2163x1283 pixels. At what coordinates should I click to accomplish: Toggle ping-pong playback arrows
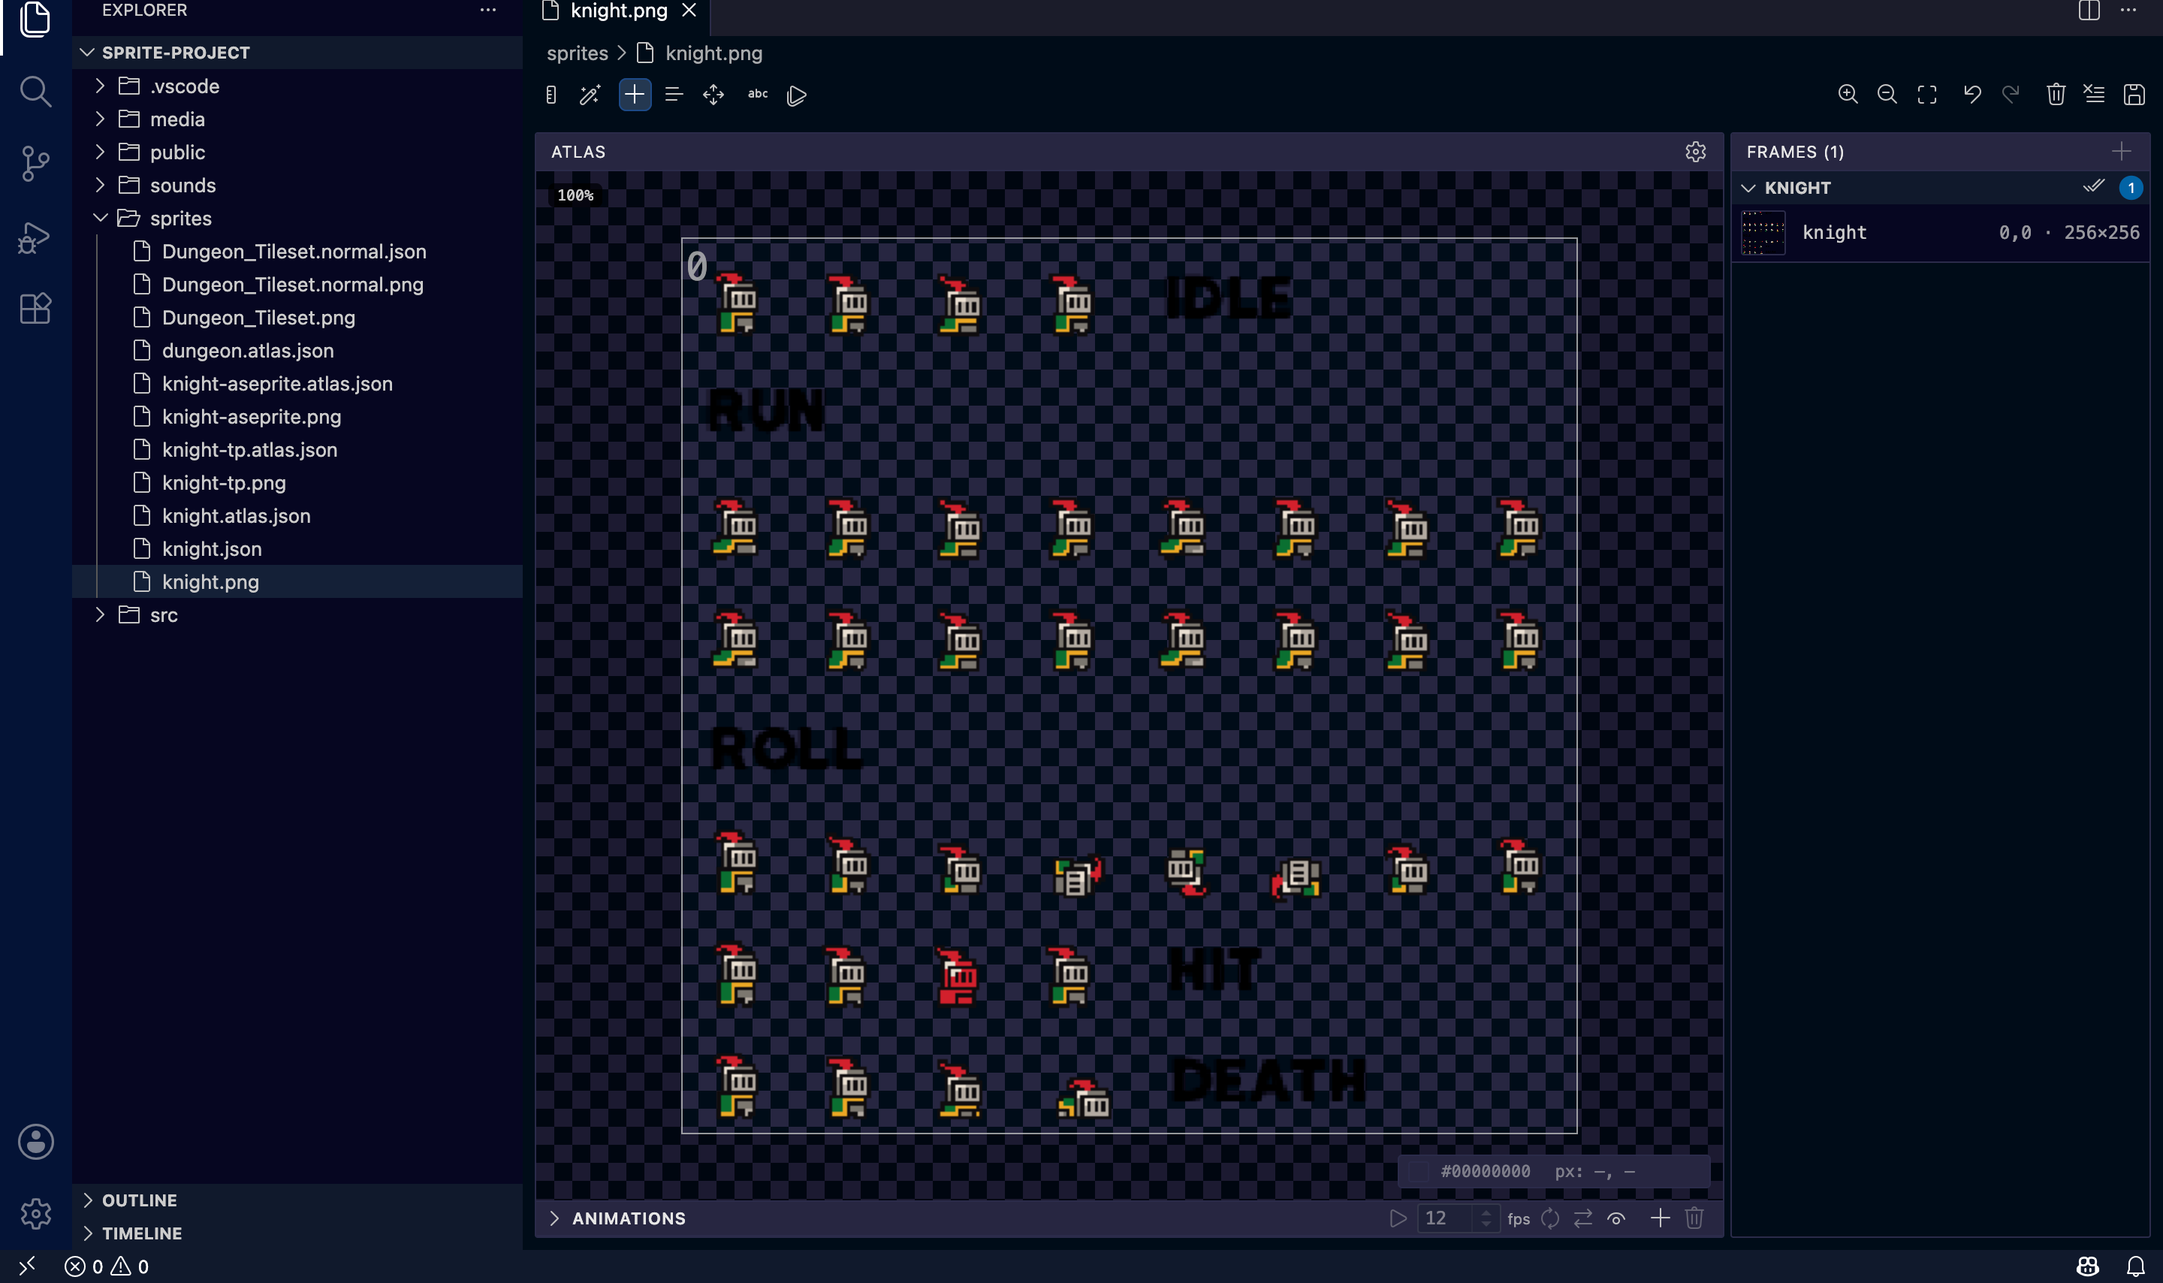[1583, 1218]
